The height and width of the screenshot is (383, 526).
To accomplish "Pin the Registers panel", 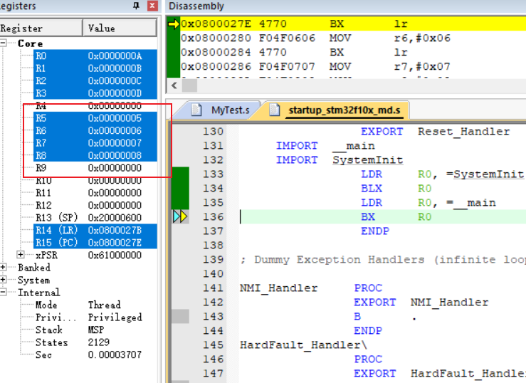I will tap(136, 6).
